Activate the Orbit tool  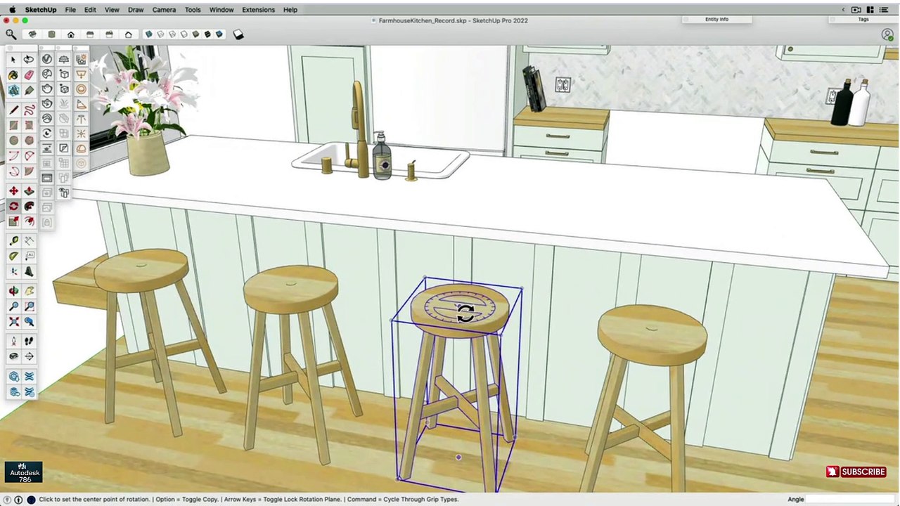tap(13, 291)
